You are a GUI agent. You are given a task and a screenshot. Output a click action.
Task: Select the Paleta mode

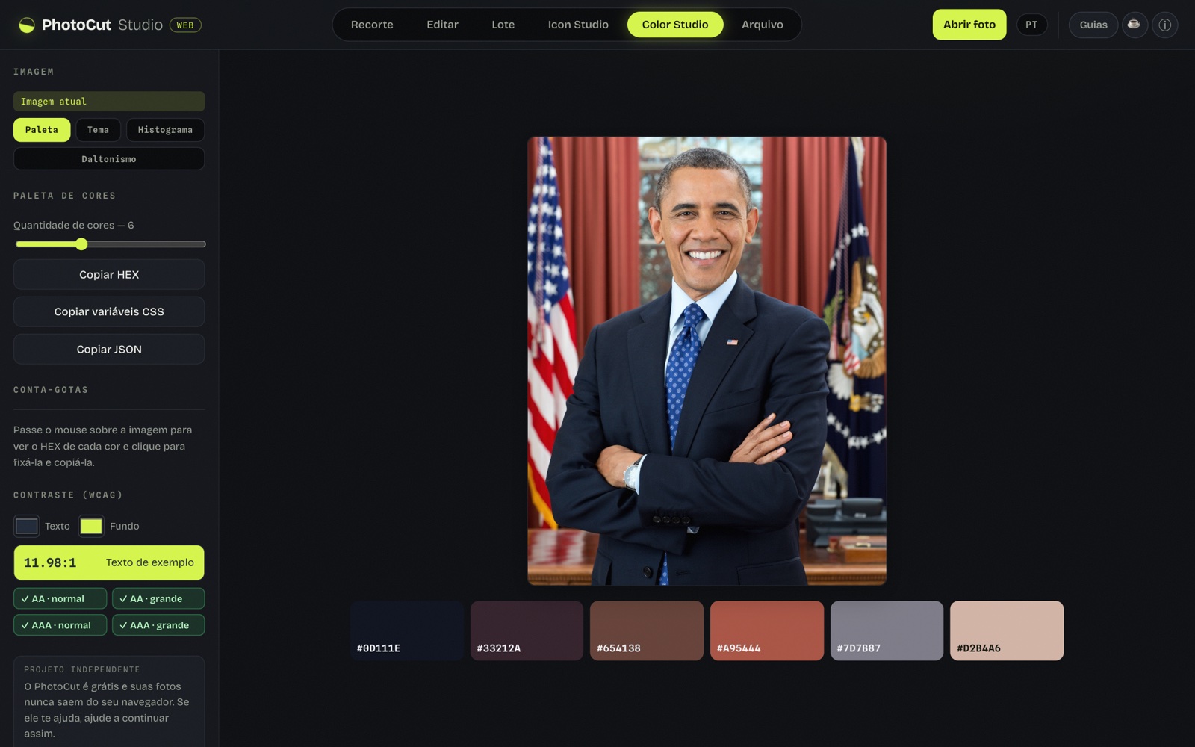point(42,130)
